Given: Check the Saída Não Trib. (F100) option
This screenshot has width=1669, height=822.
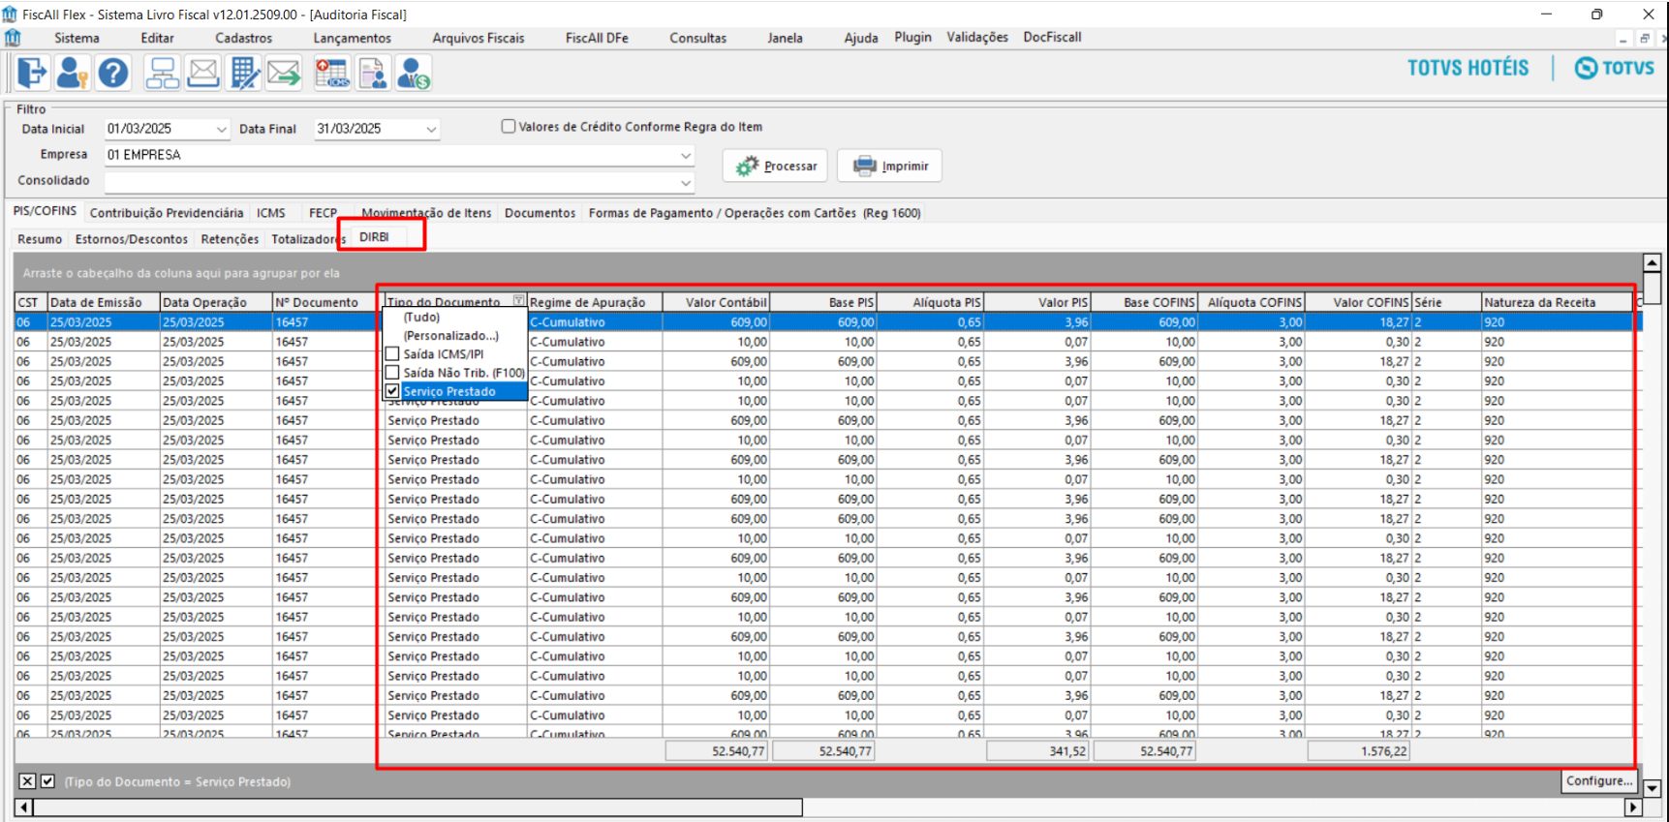Looking at the screenshot, I should pos(392,373).
